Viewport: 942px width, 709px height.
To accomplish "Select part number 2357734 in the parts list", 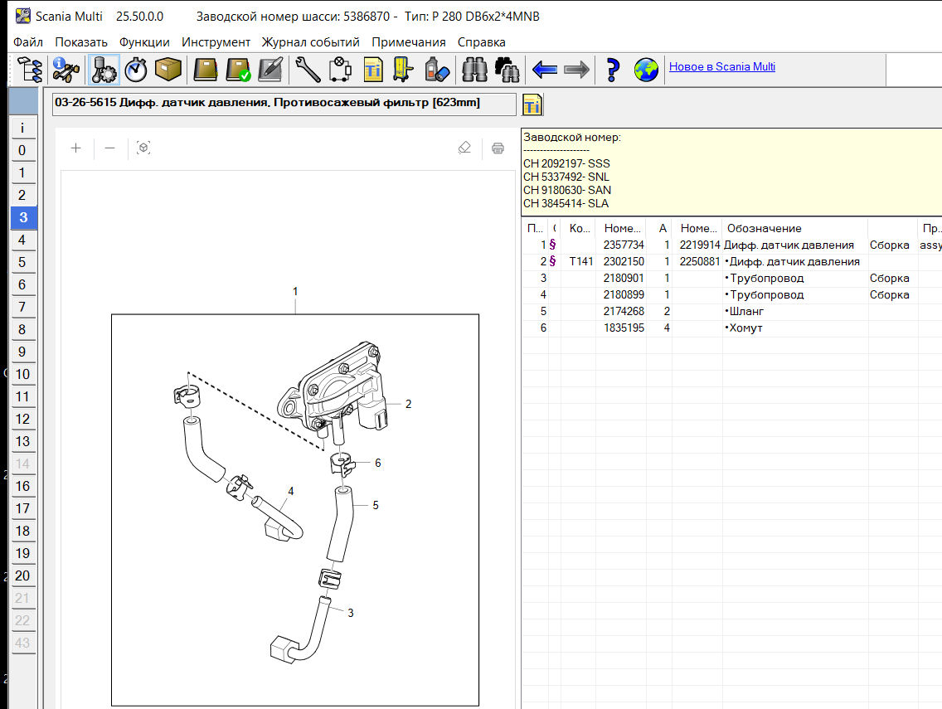I will [x=624, y=245].
